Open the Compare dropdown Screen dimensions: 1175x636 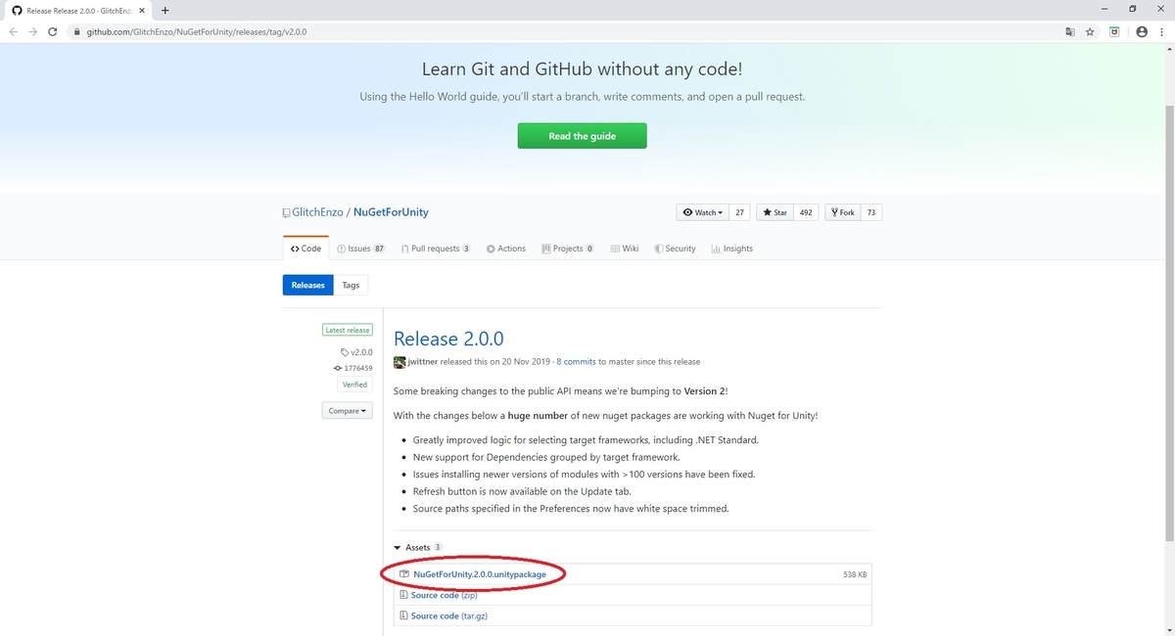coord(347,411)
